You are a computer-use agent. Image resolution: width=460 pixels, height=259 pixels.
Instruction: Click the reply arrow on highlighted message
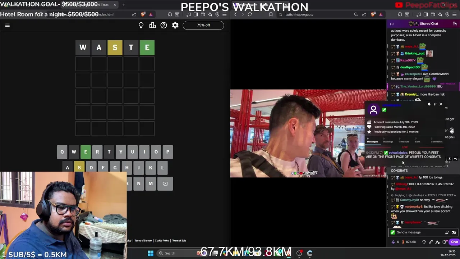point(455,159)
